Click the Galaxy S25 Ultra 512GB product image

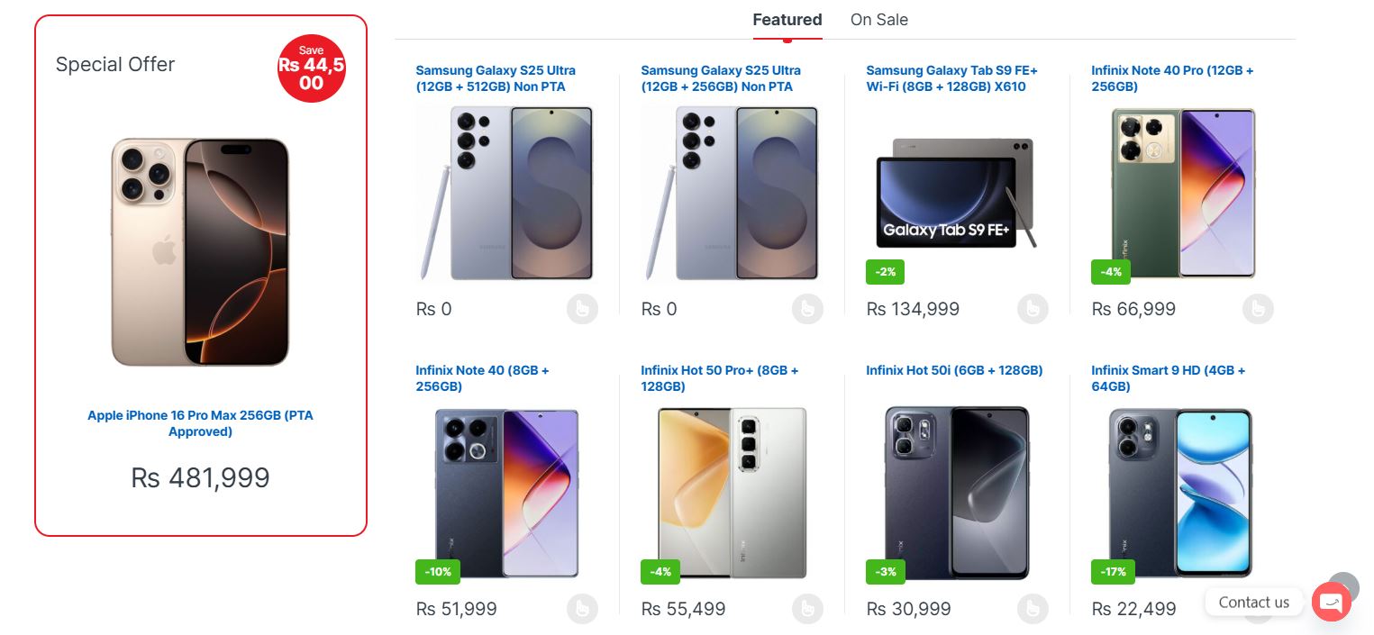click(506, 194)
